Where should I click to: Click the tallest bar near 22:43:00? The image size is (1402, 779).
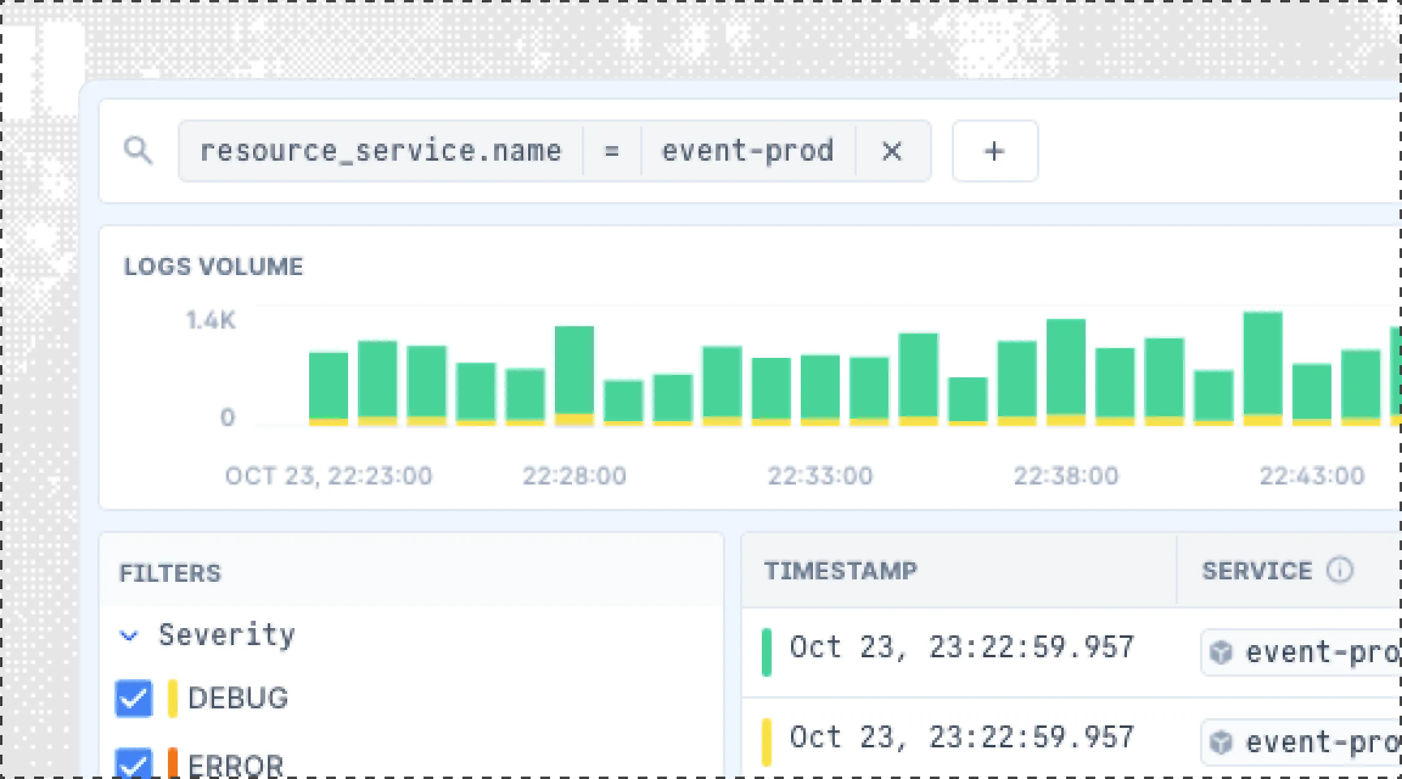1263,368
